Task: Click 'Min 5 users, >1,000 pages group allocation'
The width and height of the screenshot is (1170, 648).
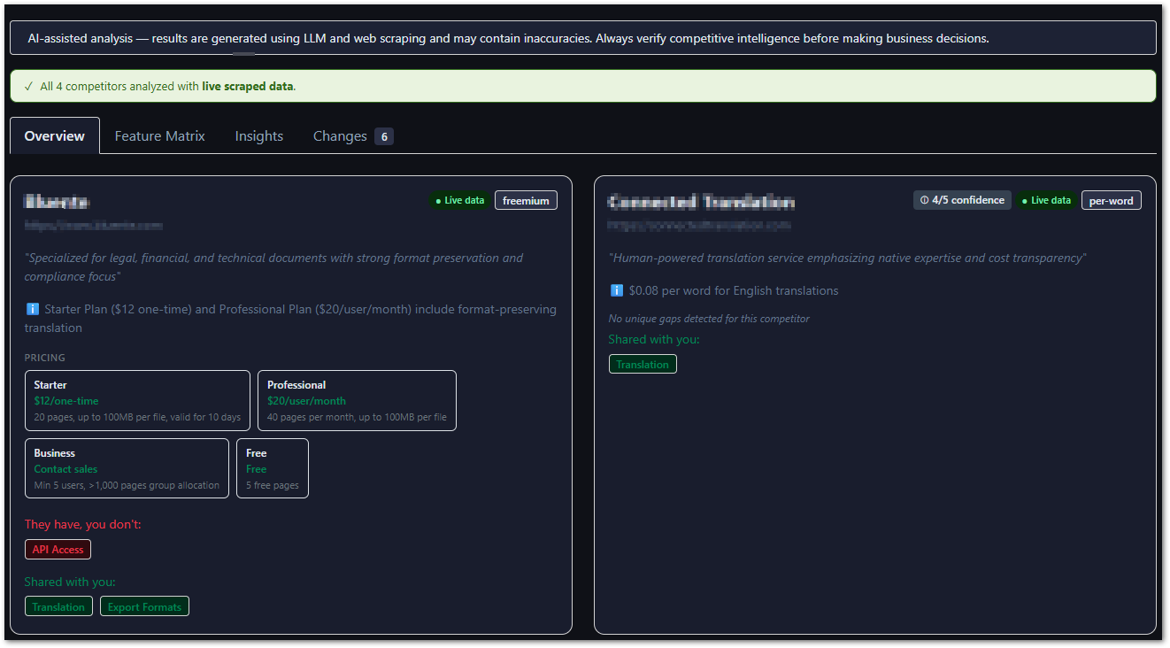Action: [x=127, y=485]
